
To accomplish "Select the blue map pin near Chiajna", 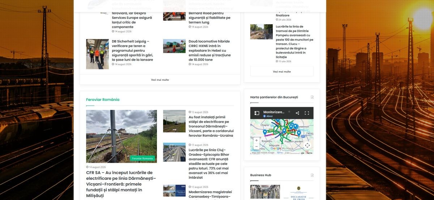I will (x=265, y=132).
